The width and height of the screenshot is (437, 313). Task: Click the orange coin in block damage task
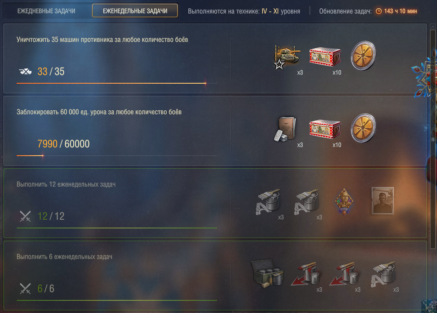pyautogui.click(x=363, y=128)
